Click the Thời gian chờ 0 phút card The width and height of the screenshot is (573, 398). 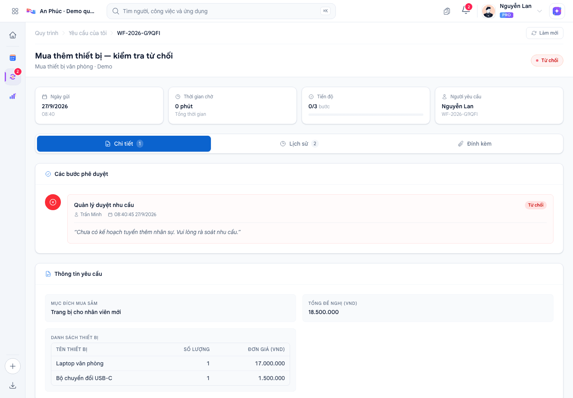[x=233, y=105]
